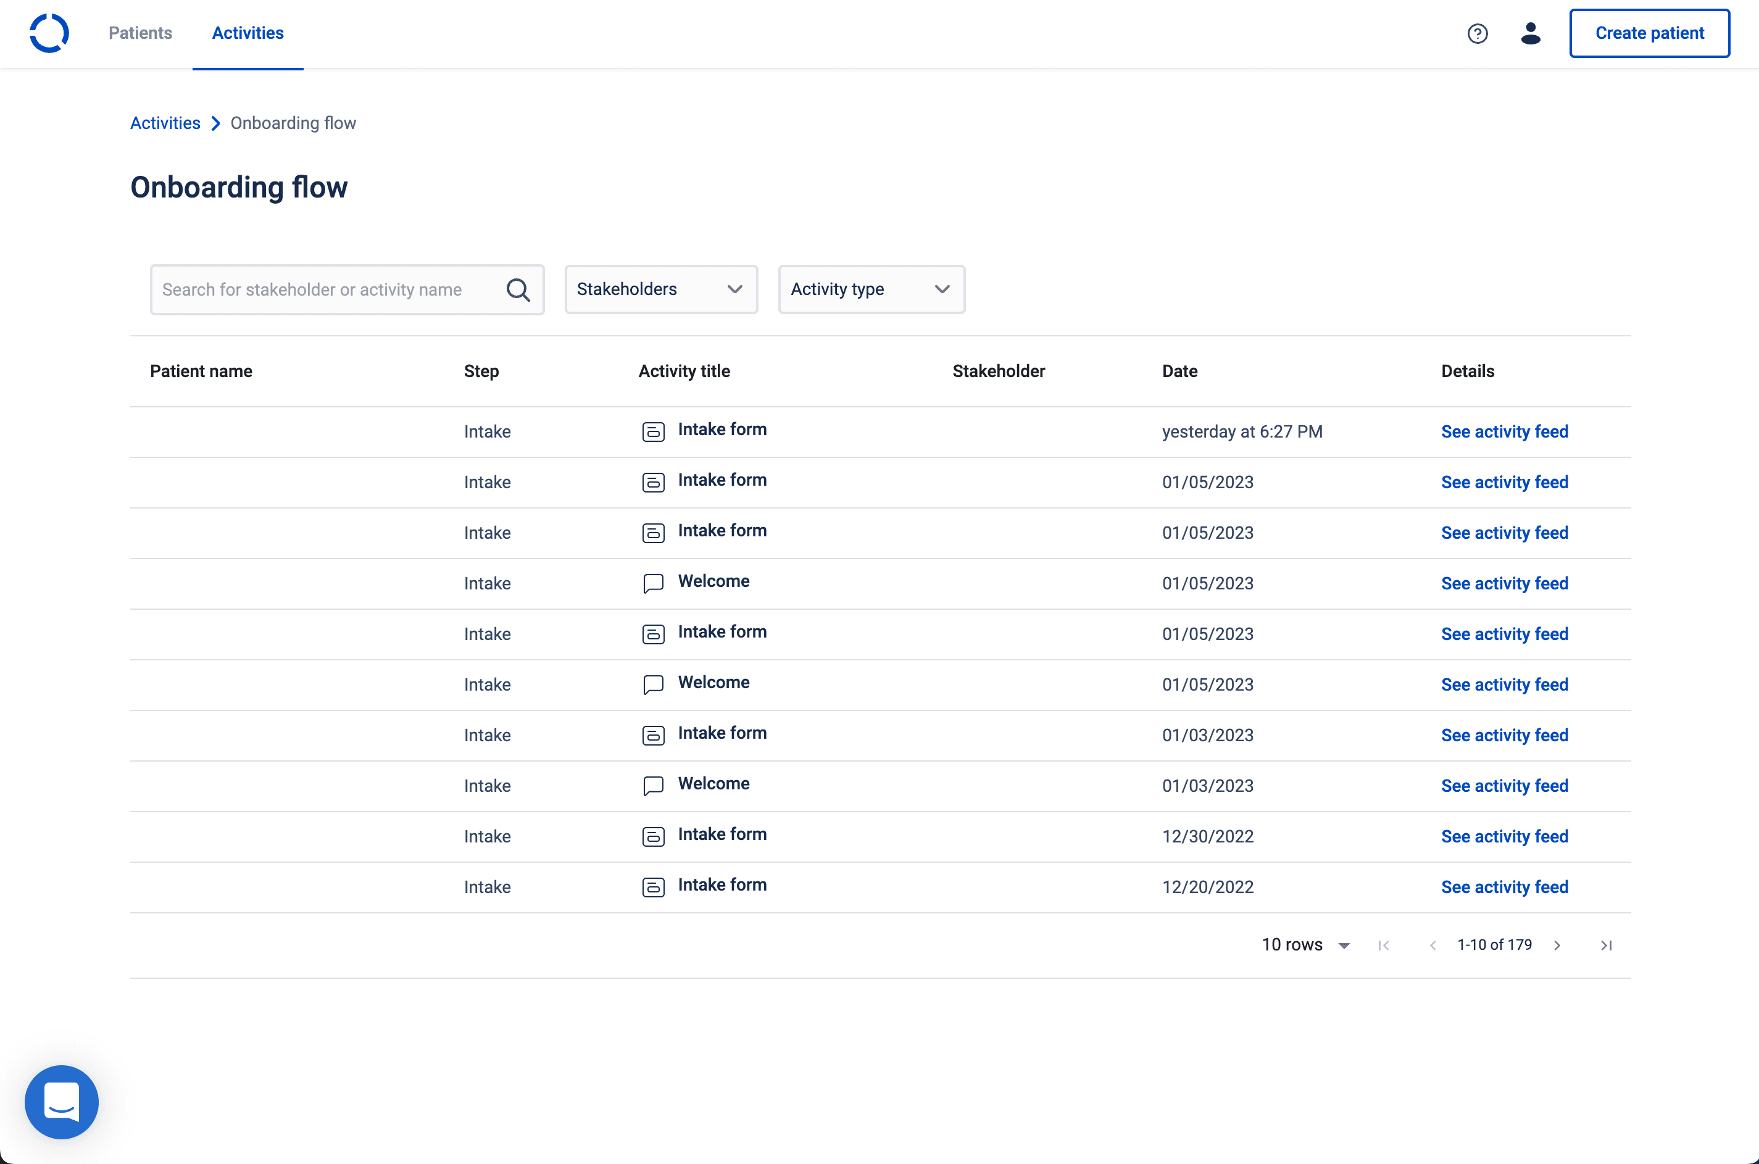Click Welcome title in 01/03/2023 row
Viewport: 1759px width, 1164px height.
[713, 784]
